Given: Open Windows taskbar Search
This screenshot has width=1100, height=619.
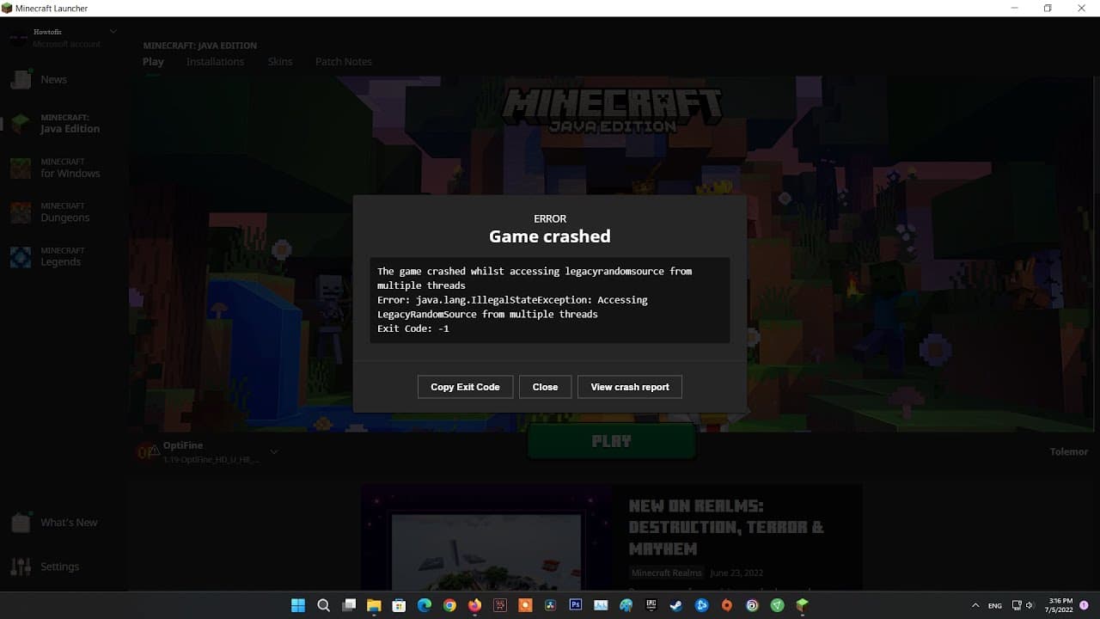Looking at the screenshot, I should (x=323, y=605).
